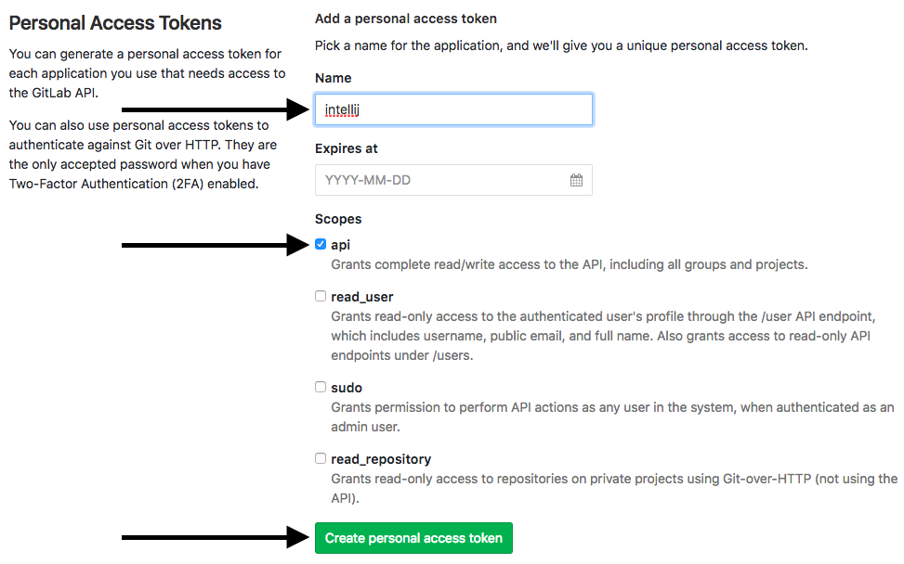
Task: Click the Two-Factor Authentication paragraph
Action: 139,154
